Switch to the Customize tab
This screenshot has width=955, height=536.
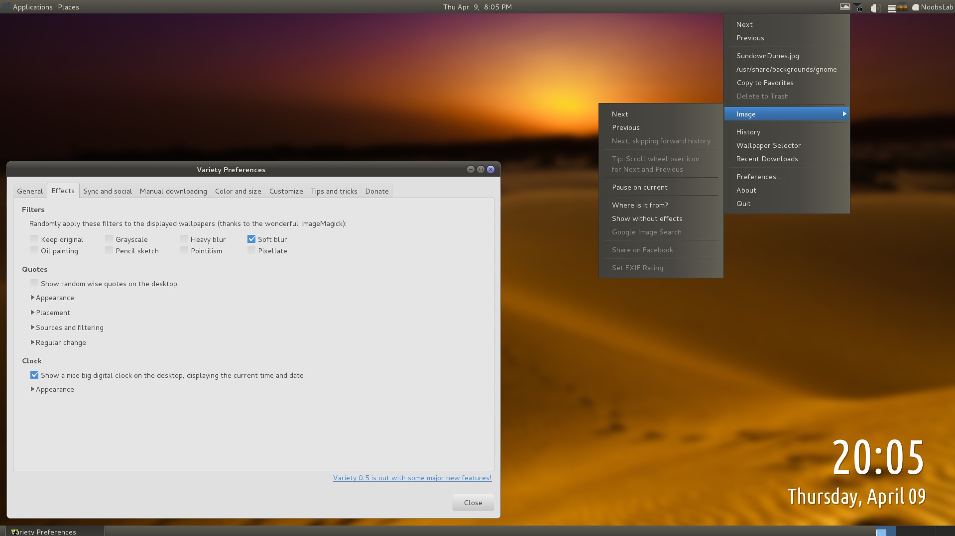click(286, 191)
